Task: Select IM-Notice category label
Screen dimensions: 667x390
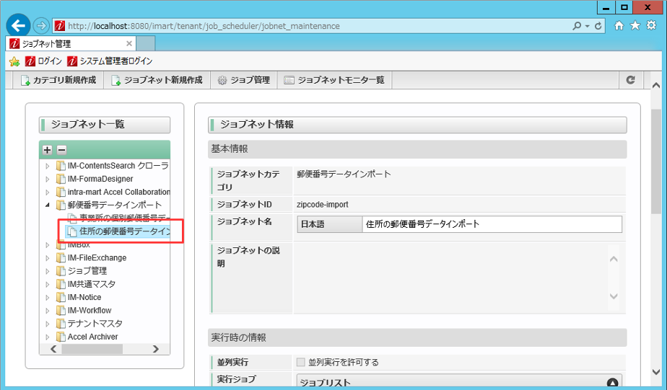Action: 84,298
